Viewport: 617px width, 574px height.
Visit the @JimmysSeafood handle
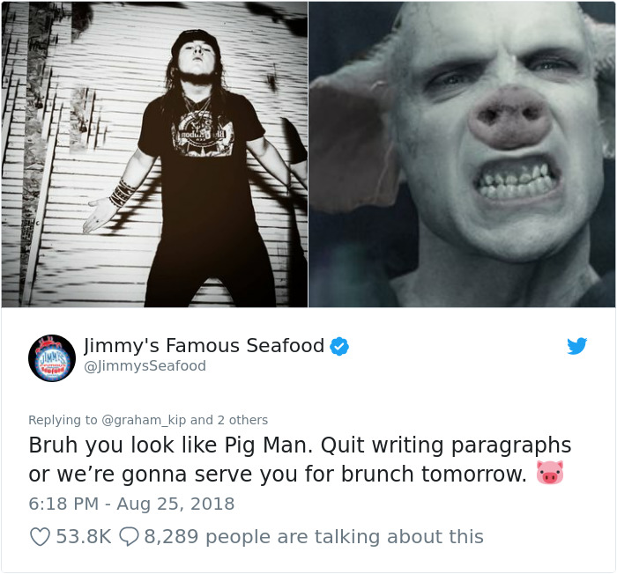pos(145,366)
